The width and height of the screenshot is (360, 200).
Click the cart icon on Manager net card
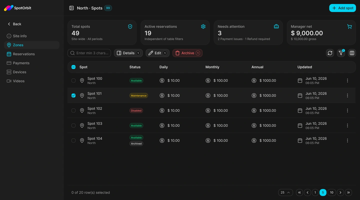(x=349, y=26)
